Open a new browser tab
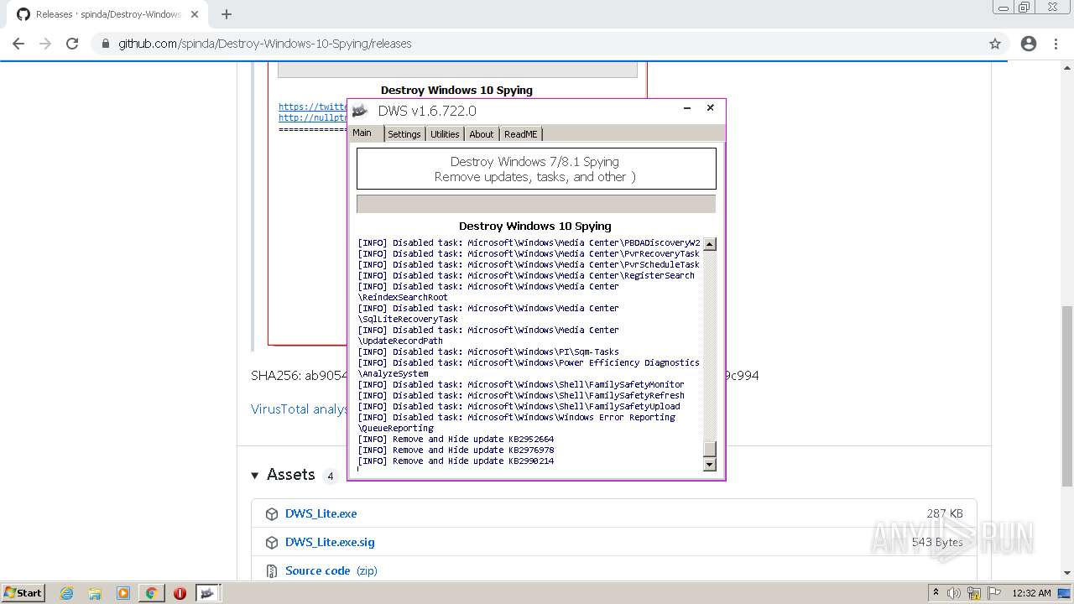The image size is (1074, 604). 227,14
